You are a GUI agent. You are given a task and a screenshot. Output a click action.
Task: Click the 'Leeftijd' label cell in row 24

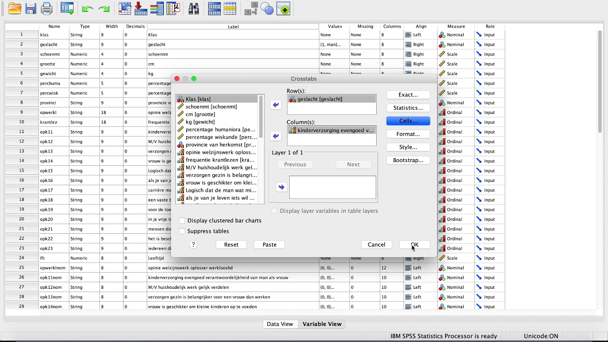[x=233, y=258]
